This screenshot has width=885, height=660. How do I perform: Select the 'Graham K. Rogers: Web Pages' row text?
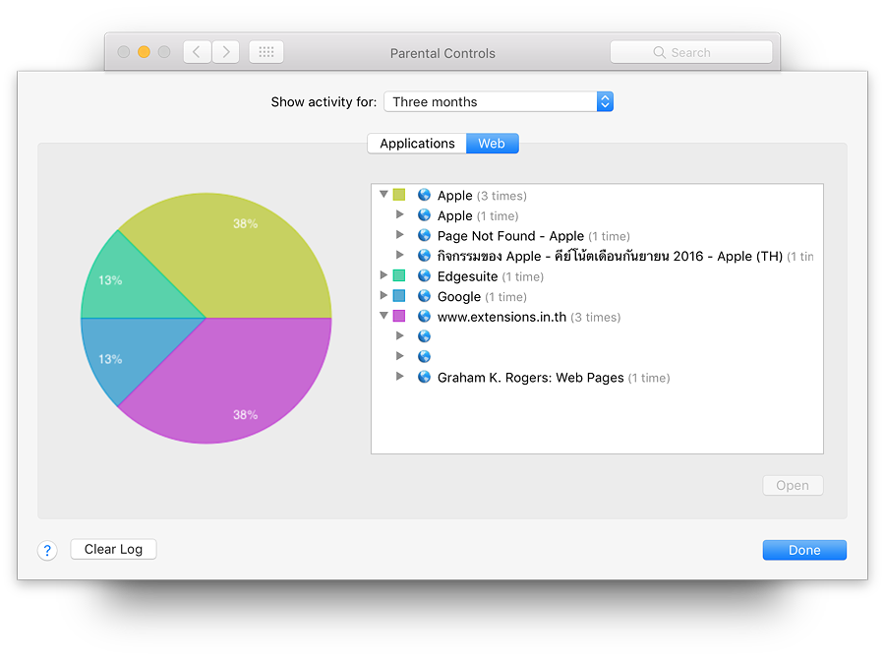(531, 378)
